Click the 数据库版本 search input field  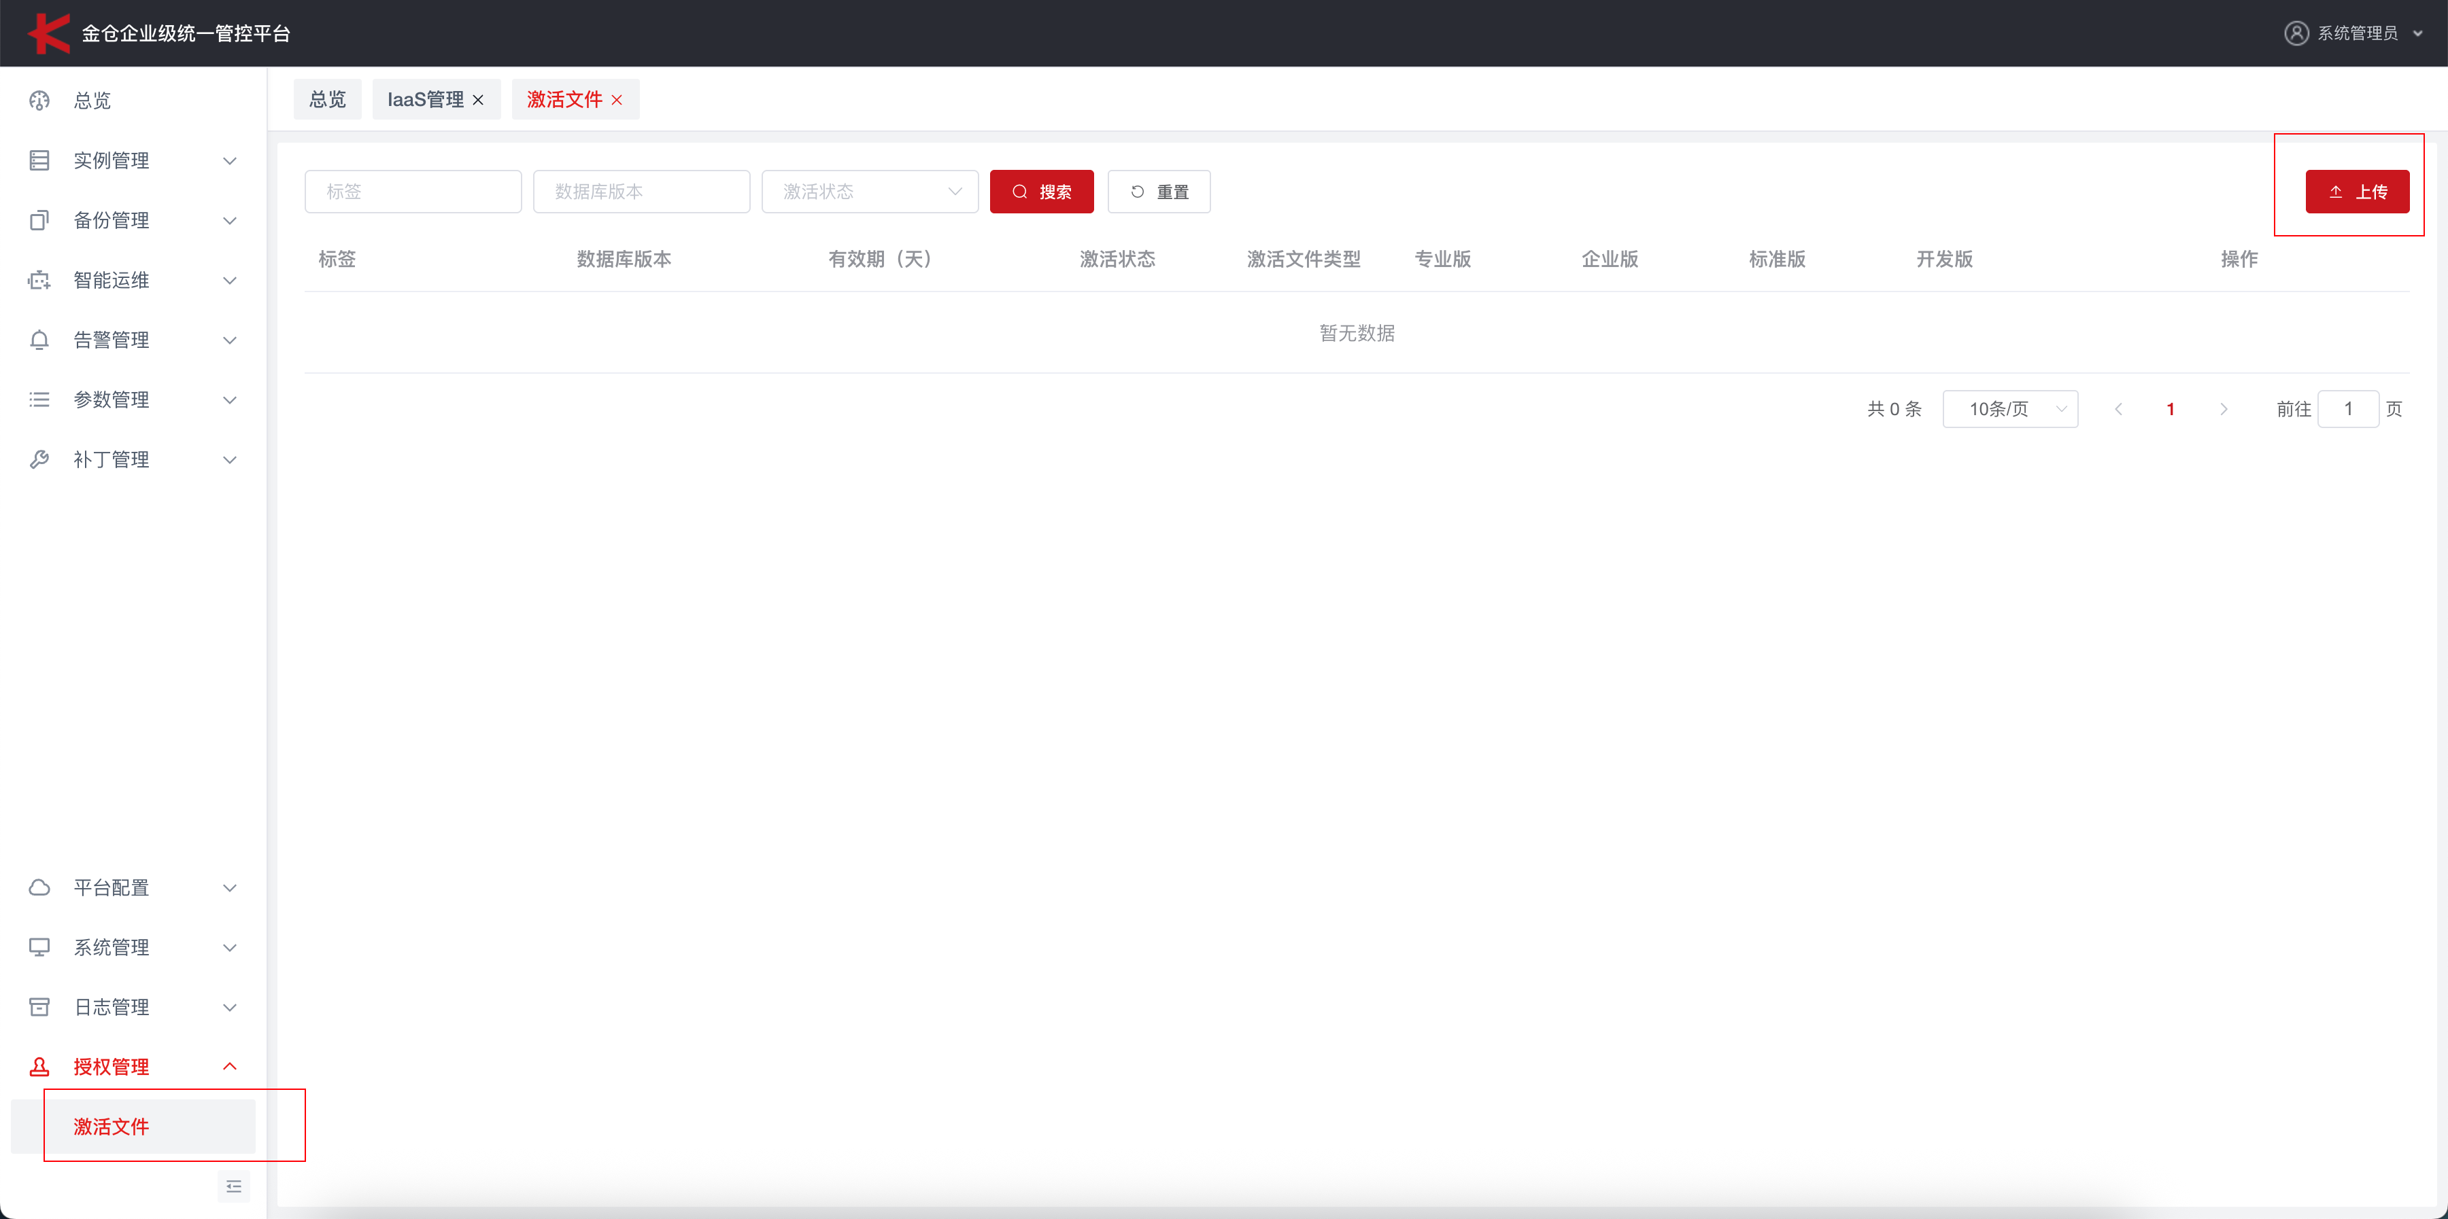point(641,192)
